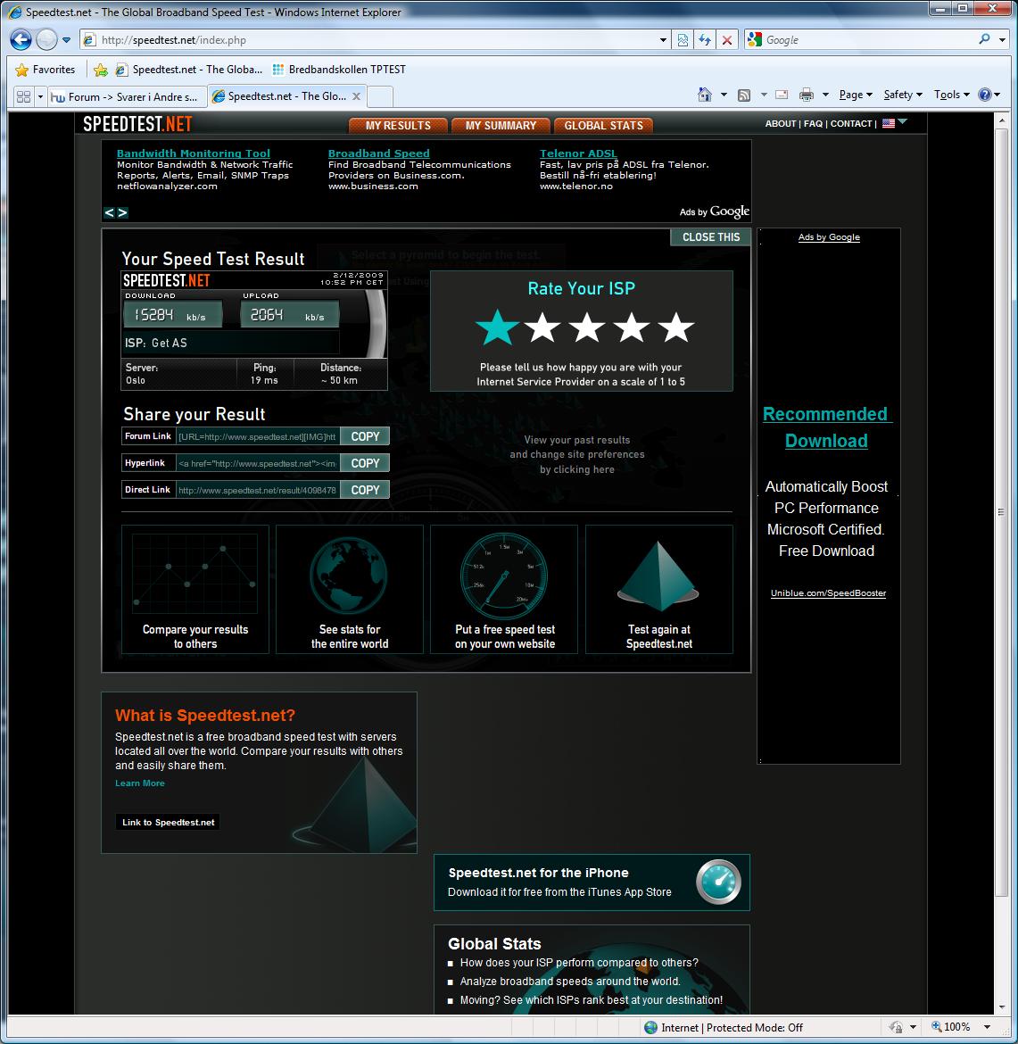Expand the Print options dropdown arrow
Screen dimensions: 1018x1044
(x=825, y=95)
